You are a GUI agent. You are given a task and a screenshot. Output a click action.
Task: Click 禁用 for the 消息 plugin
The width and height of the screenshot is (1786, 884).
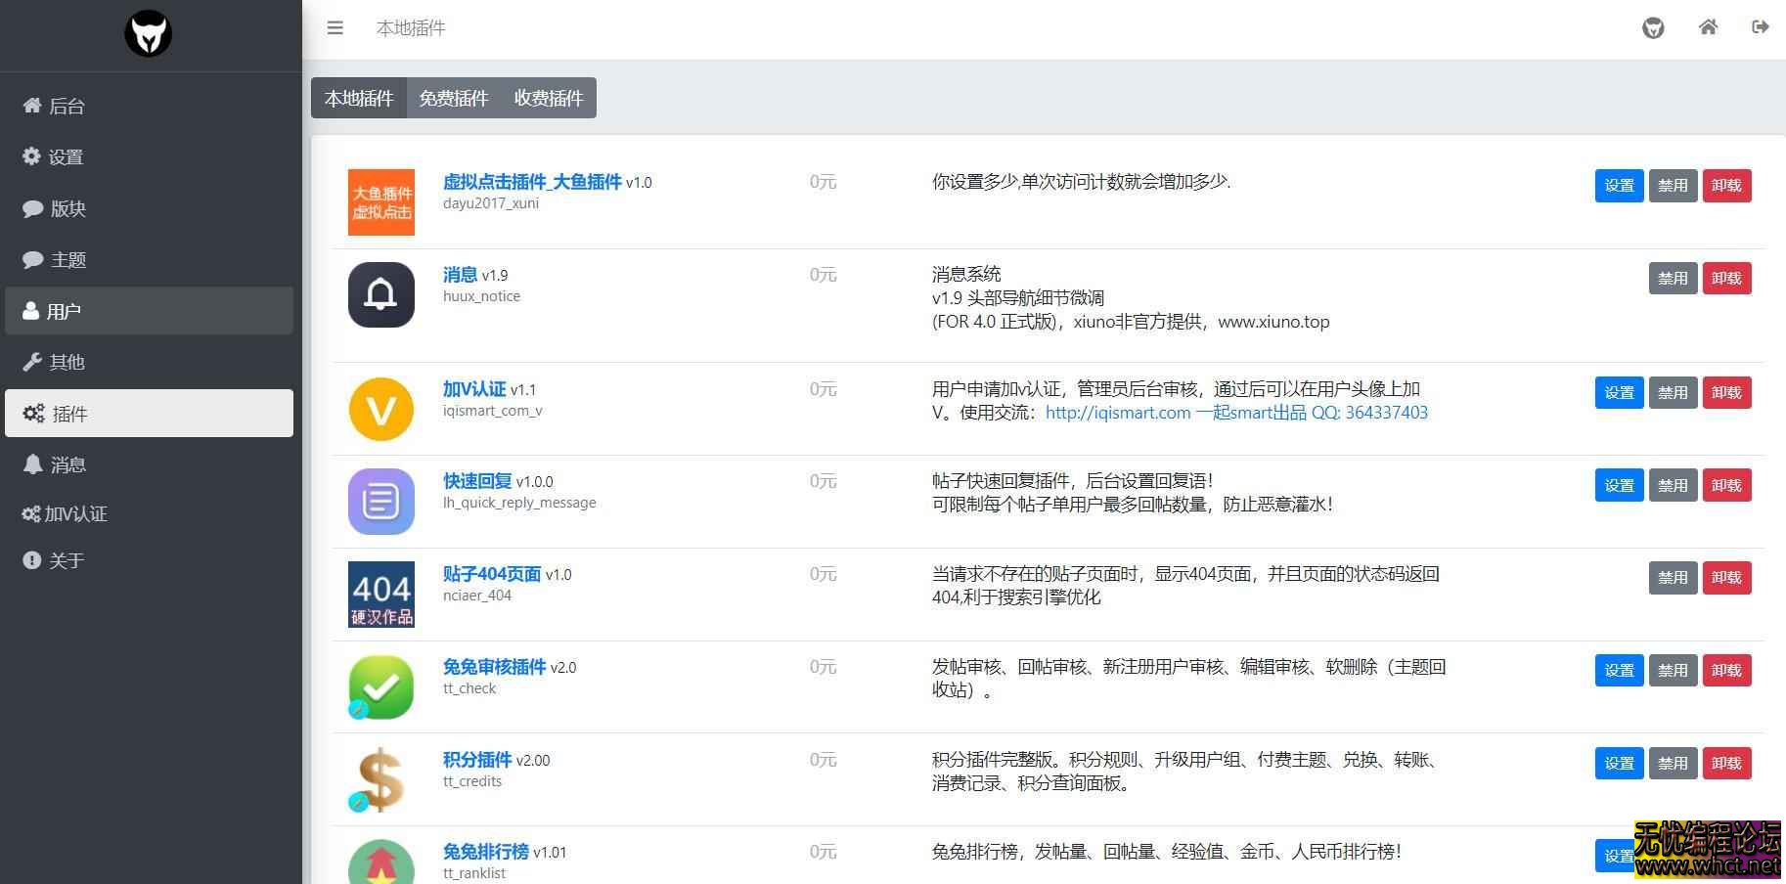click(1673, 278)
